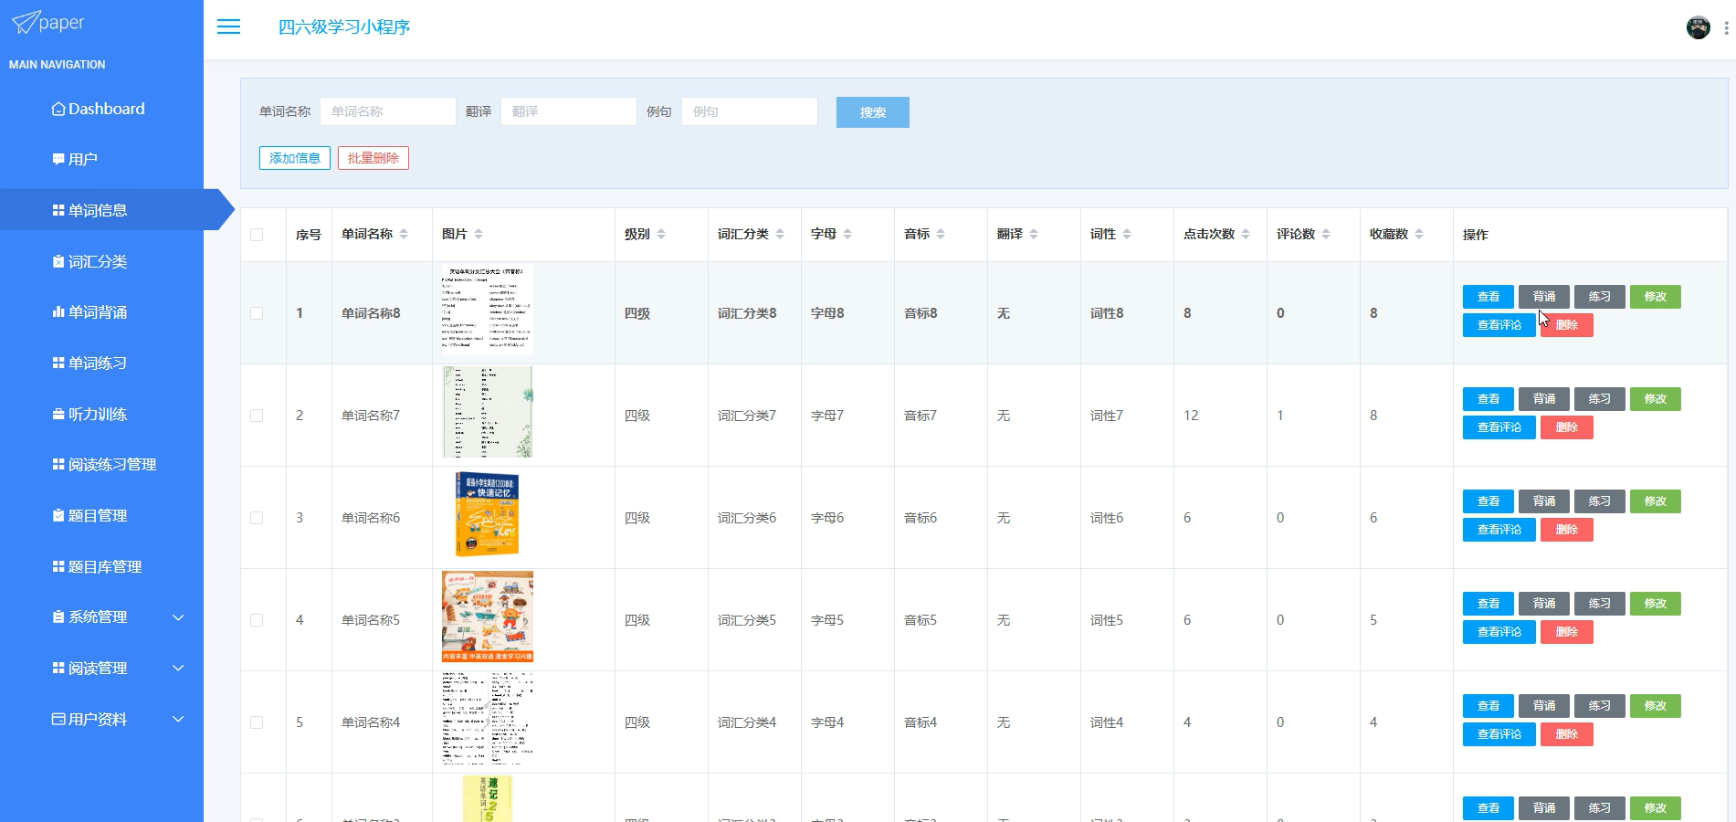The height and width of the screenshot is (822, 1736).
Task: Click the 四六级学习小程序 title
Action: pyautogui.click(x=344, y=27)
